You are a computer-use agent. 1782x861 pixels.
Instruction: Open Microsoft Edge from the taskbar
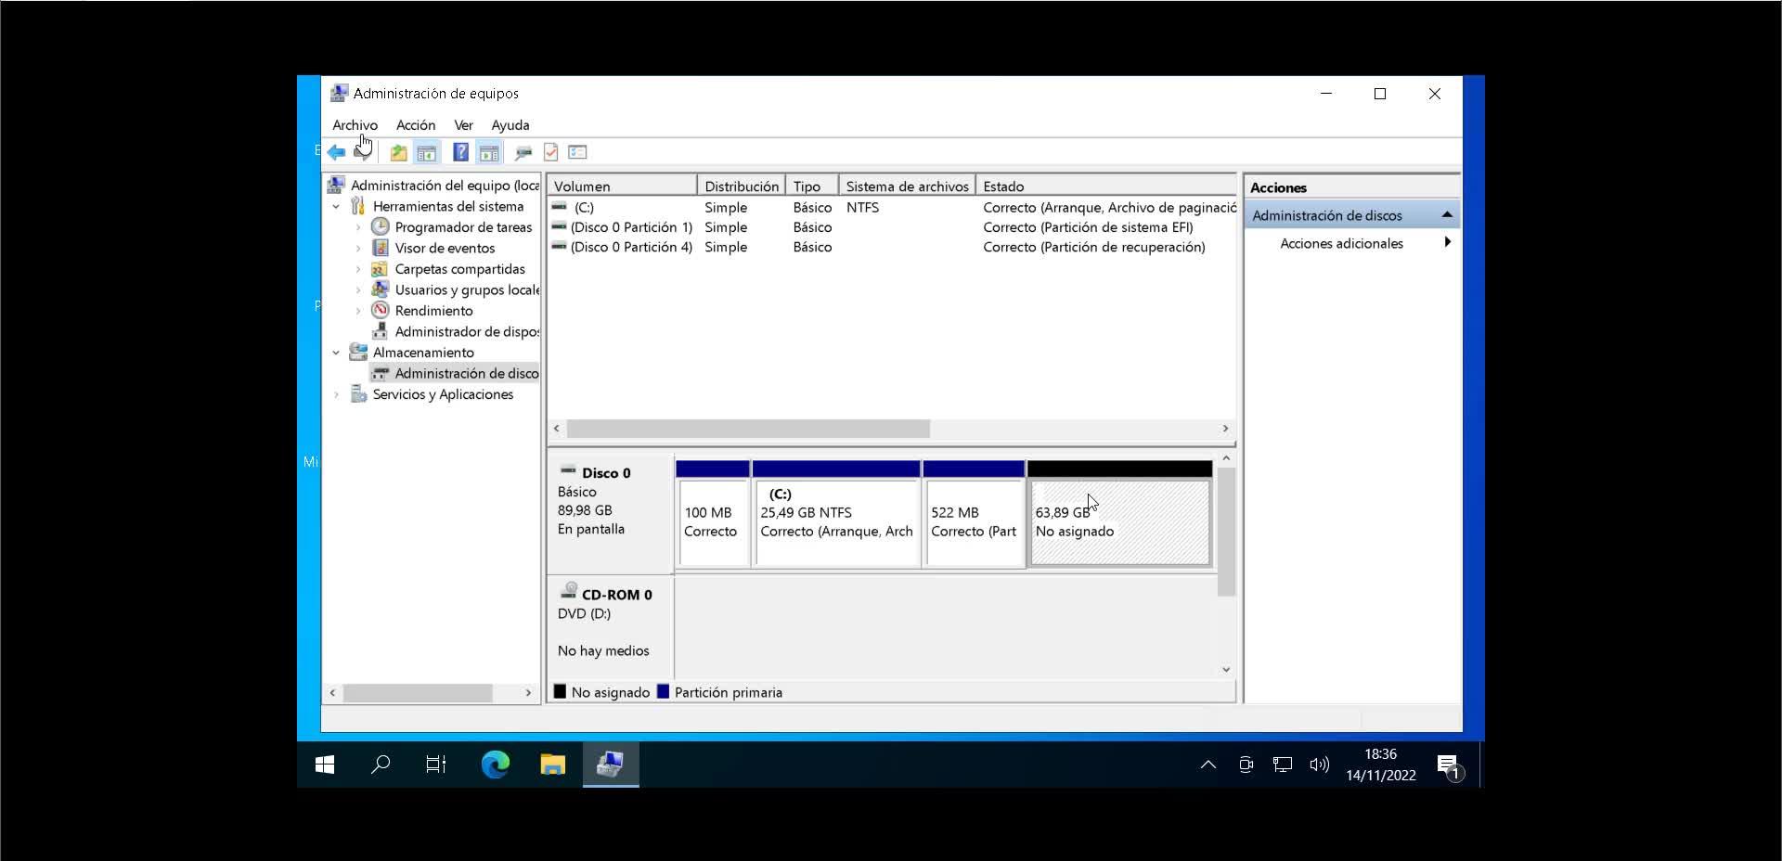point(495,765)
